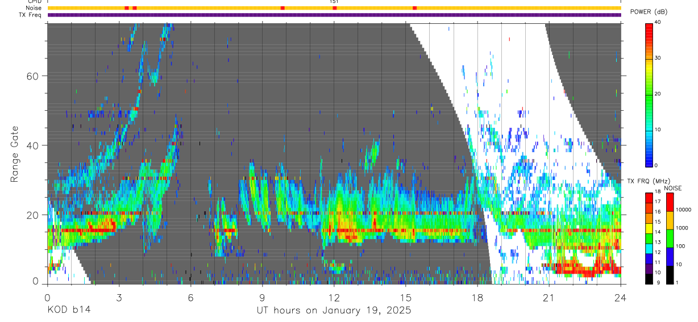Click the '151' CPID value
This screenshot has width=698, height=322.
(334, 2)
